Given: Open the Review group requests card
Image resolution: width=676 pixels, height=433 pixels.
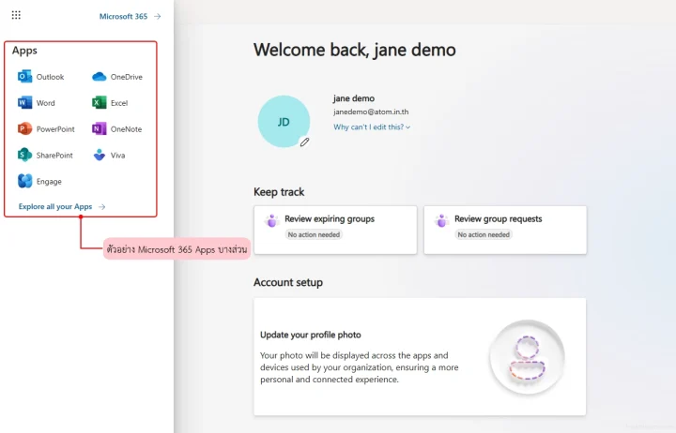Looking at the screenshot, I should pos(505,230).
